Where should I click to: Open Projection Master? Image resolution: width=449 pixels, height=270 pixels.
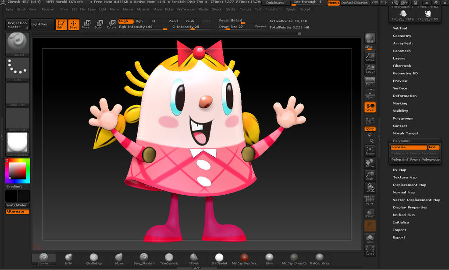pyautogui.click(x=17, y=25)
